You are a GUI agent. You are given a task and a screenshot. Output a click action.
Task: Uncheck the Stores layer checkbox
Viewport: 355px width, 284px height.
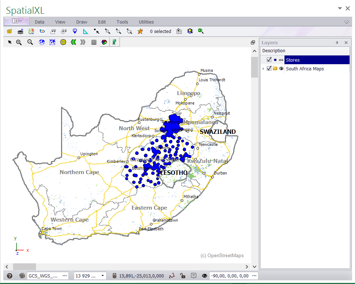click(269, 59)
